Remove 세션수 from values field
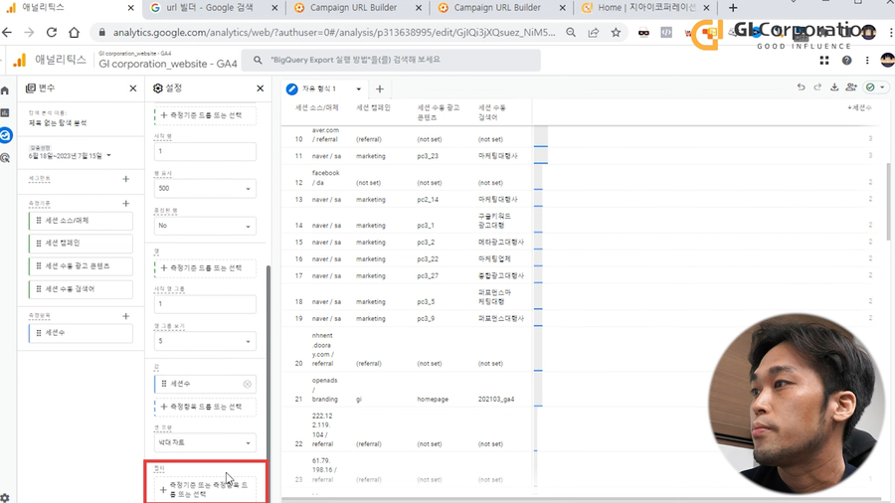This screenshot has height=503, width=895. pos(248,384)
